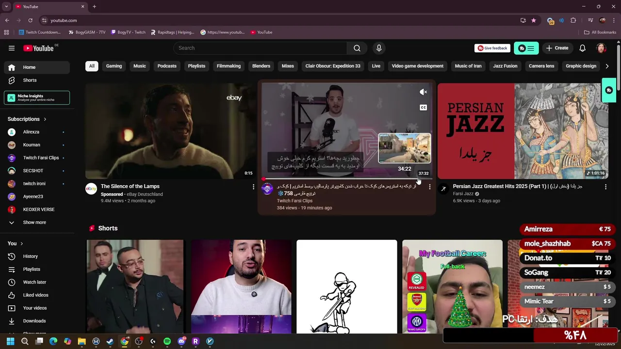Screen dimensions: 621x349
Task: Click the Give feedback button
Action: pyautogui.click(x=492, y=48)
